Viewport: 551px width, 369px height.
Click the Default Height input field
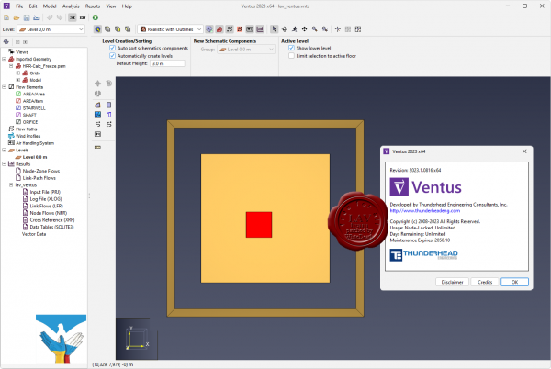[167, 63]
